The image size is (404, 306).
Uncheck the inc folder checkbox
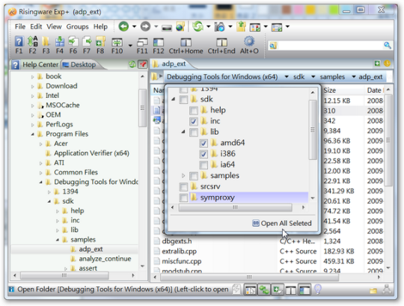[x=194, y=121]
